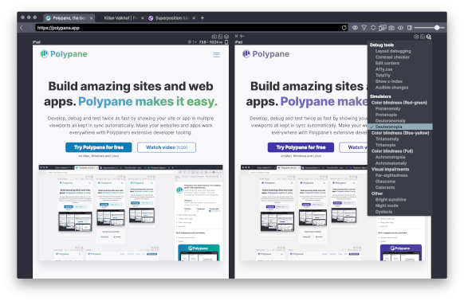464x301 pixels.
Task: Click the filter funnel icon in the toolbar
Action: click(x=364, y=28)
